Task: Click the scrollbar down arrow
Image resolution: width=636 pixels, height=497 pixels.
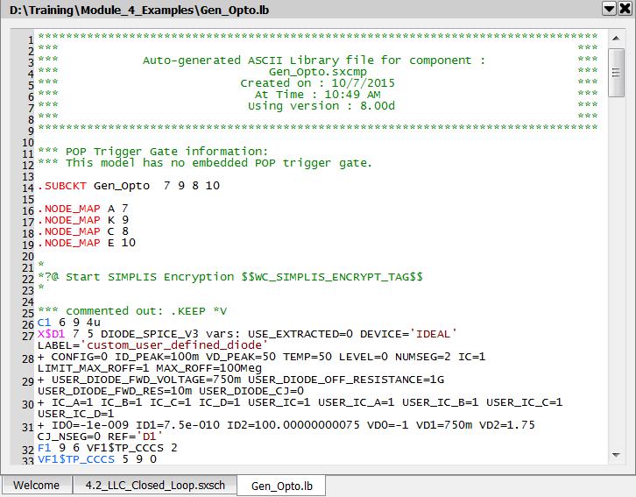Action: (x=617, y=455)
